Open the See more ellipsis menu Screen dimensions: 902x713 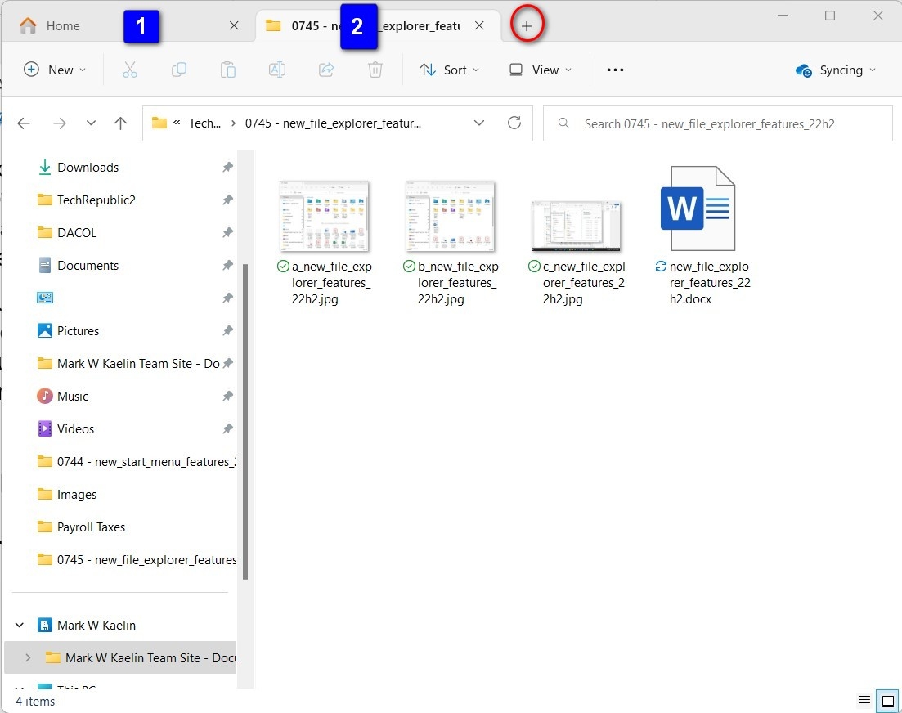(x=615, y=70)
